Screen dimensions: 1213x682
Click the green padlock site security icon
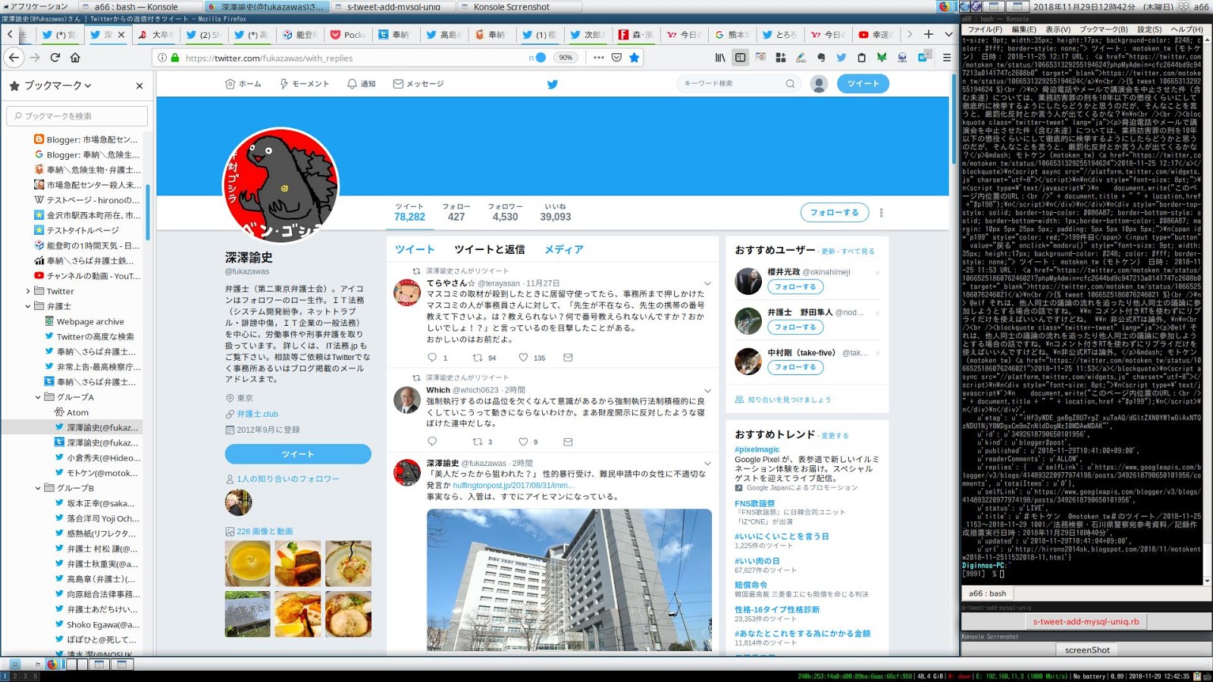(175, 58)
